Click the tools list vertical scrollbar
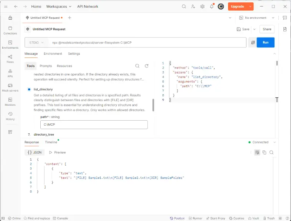 pyautogui.click(x=153, y=105)
